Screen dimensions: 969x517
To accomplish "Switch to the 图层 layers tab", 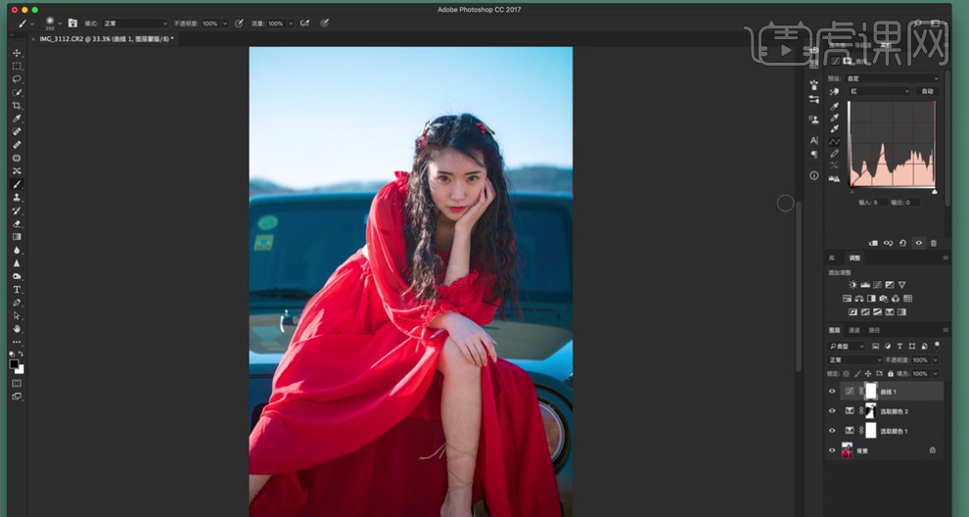I will [x=834, y=330].
